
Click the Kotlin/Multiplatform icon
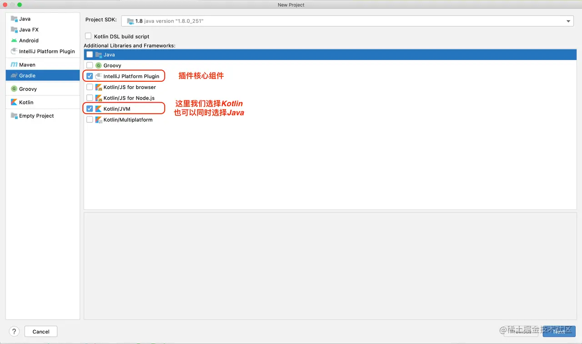pyautogui.click(x=99, y=120)
